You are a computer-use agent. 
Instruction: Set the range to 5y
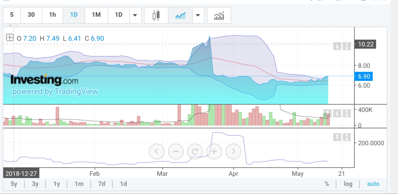coord(14,184)
